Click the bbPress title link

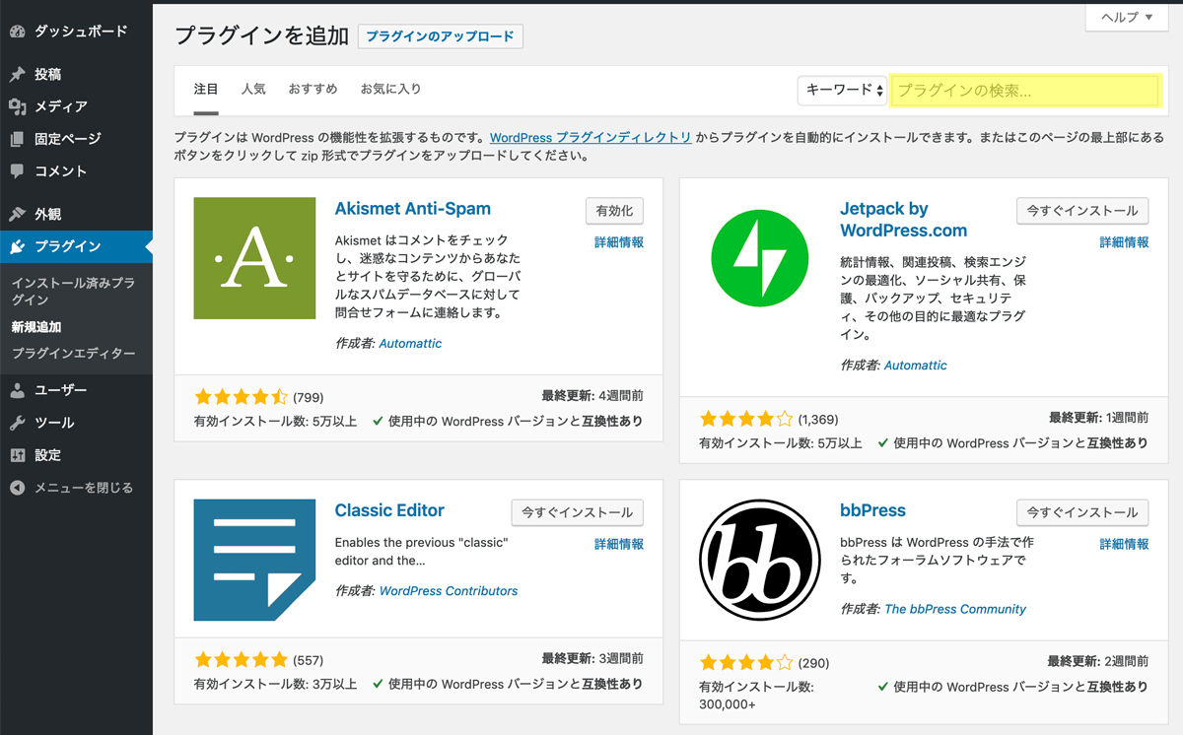872,510
